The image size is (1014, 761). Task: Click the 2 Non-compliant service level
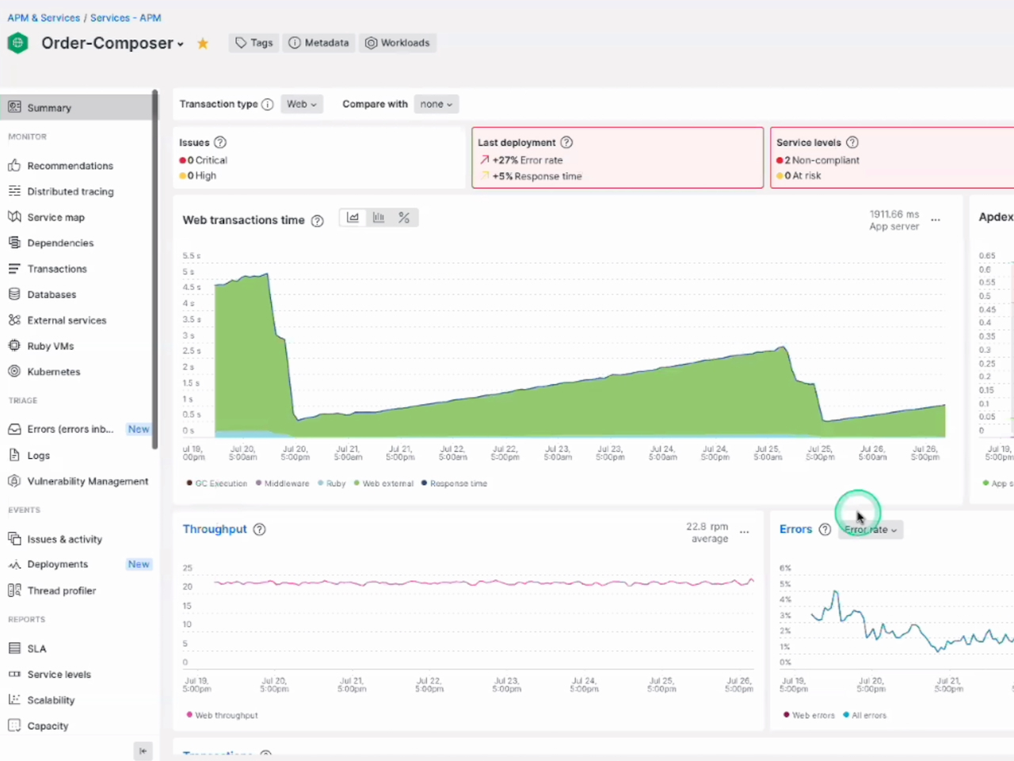[x=818, y=160]
